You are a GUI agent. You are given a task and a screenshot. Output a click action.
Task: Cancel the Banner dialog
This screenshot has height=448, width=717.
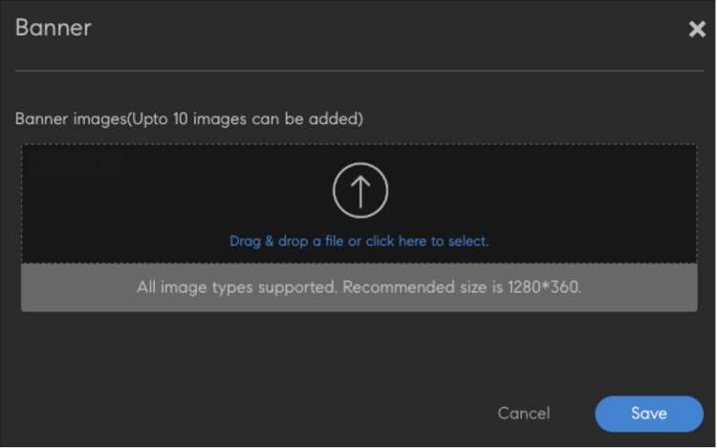point(524,414)
